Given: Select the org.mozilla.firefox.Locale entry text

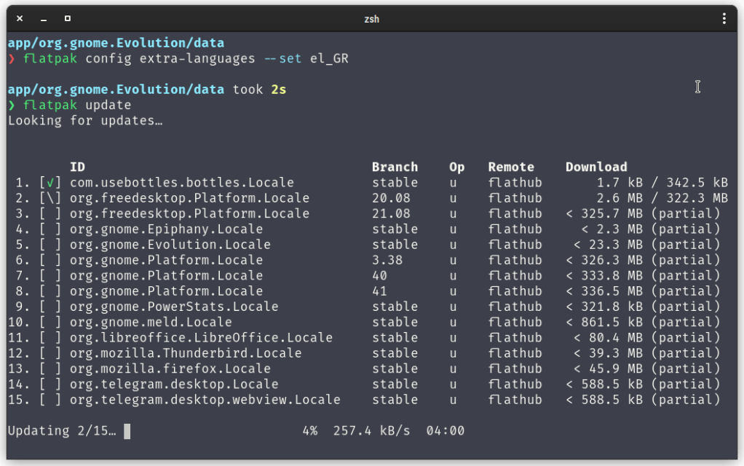Looking at the screenshot, I should pyautogui.click(x=170, y=368).
